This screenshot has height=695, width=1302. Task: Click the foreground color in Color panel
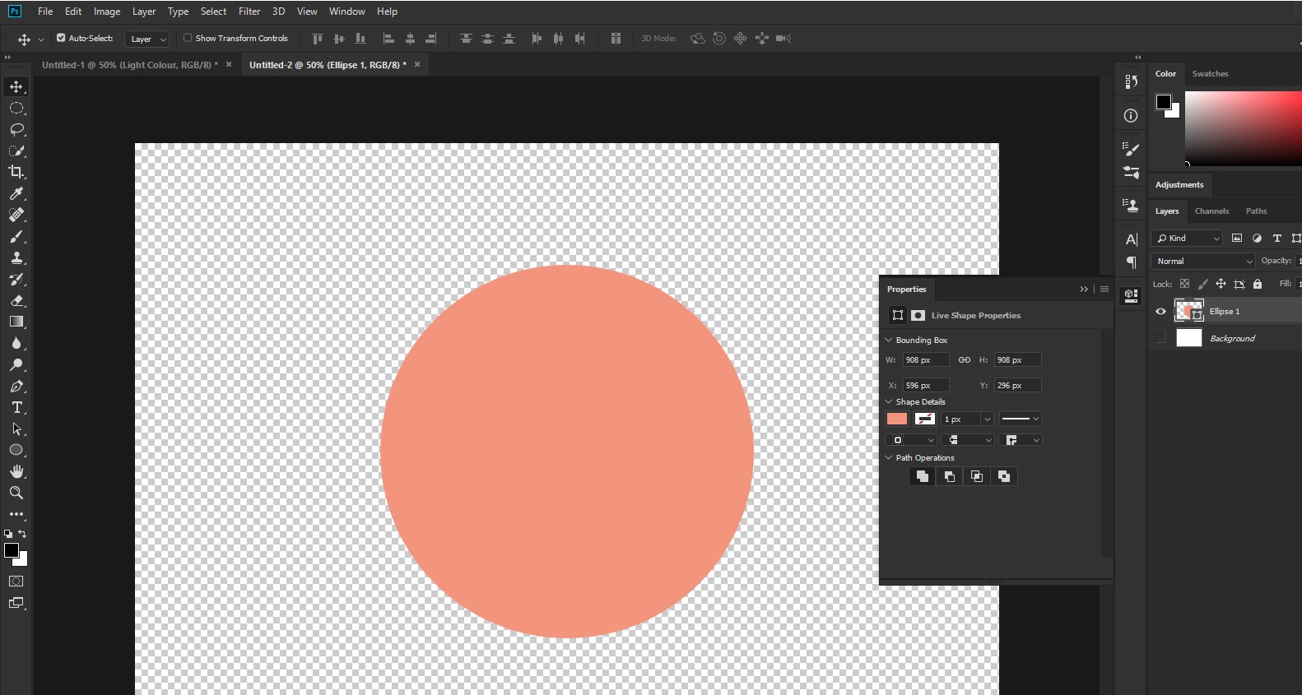[1164, 102]
